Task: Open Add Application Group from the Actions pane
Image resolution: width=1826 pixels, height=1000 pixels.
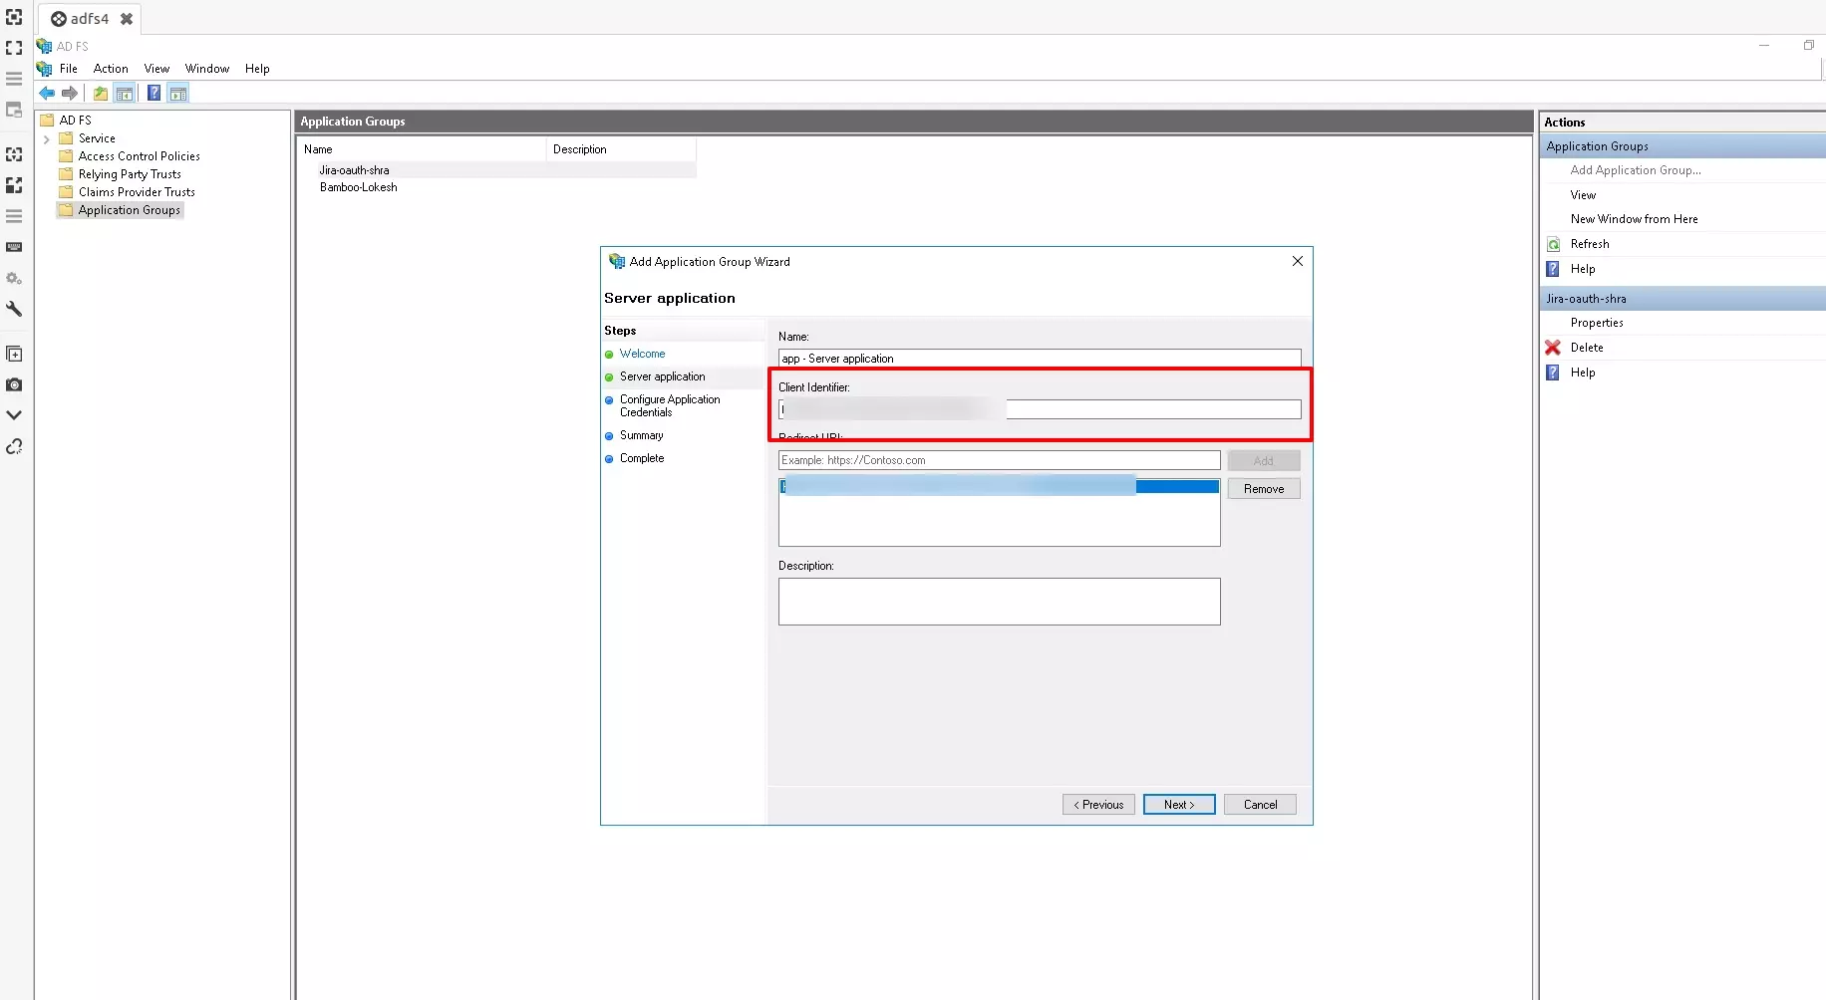Action: (1636, 169)
